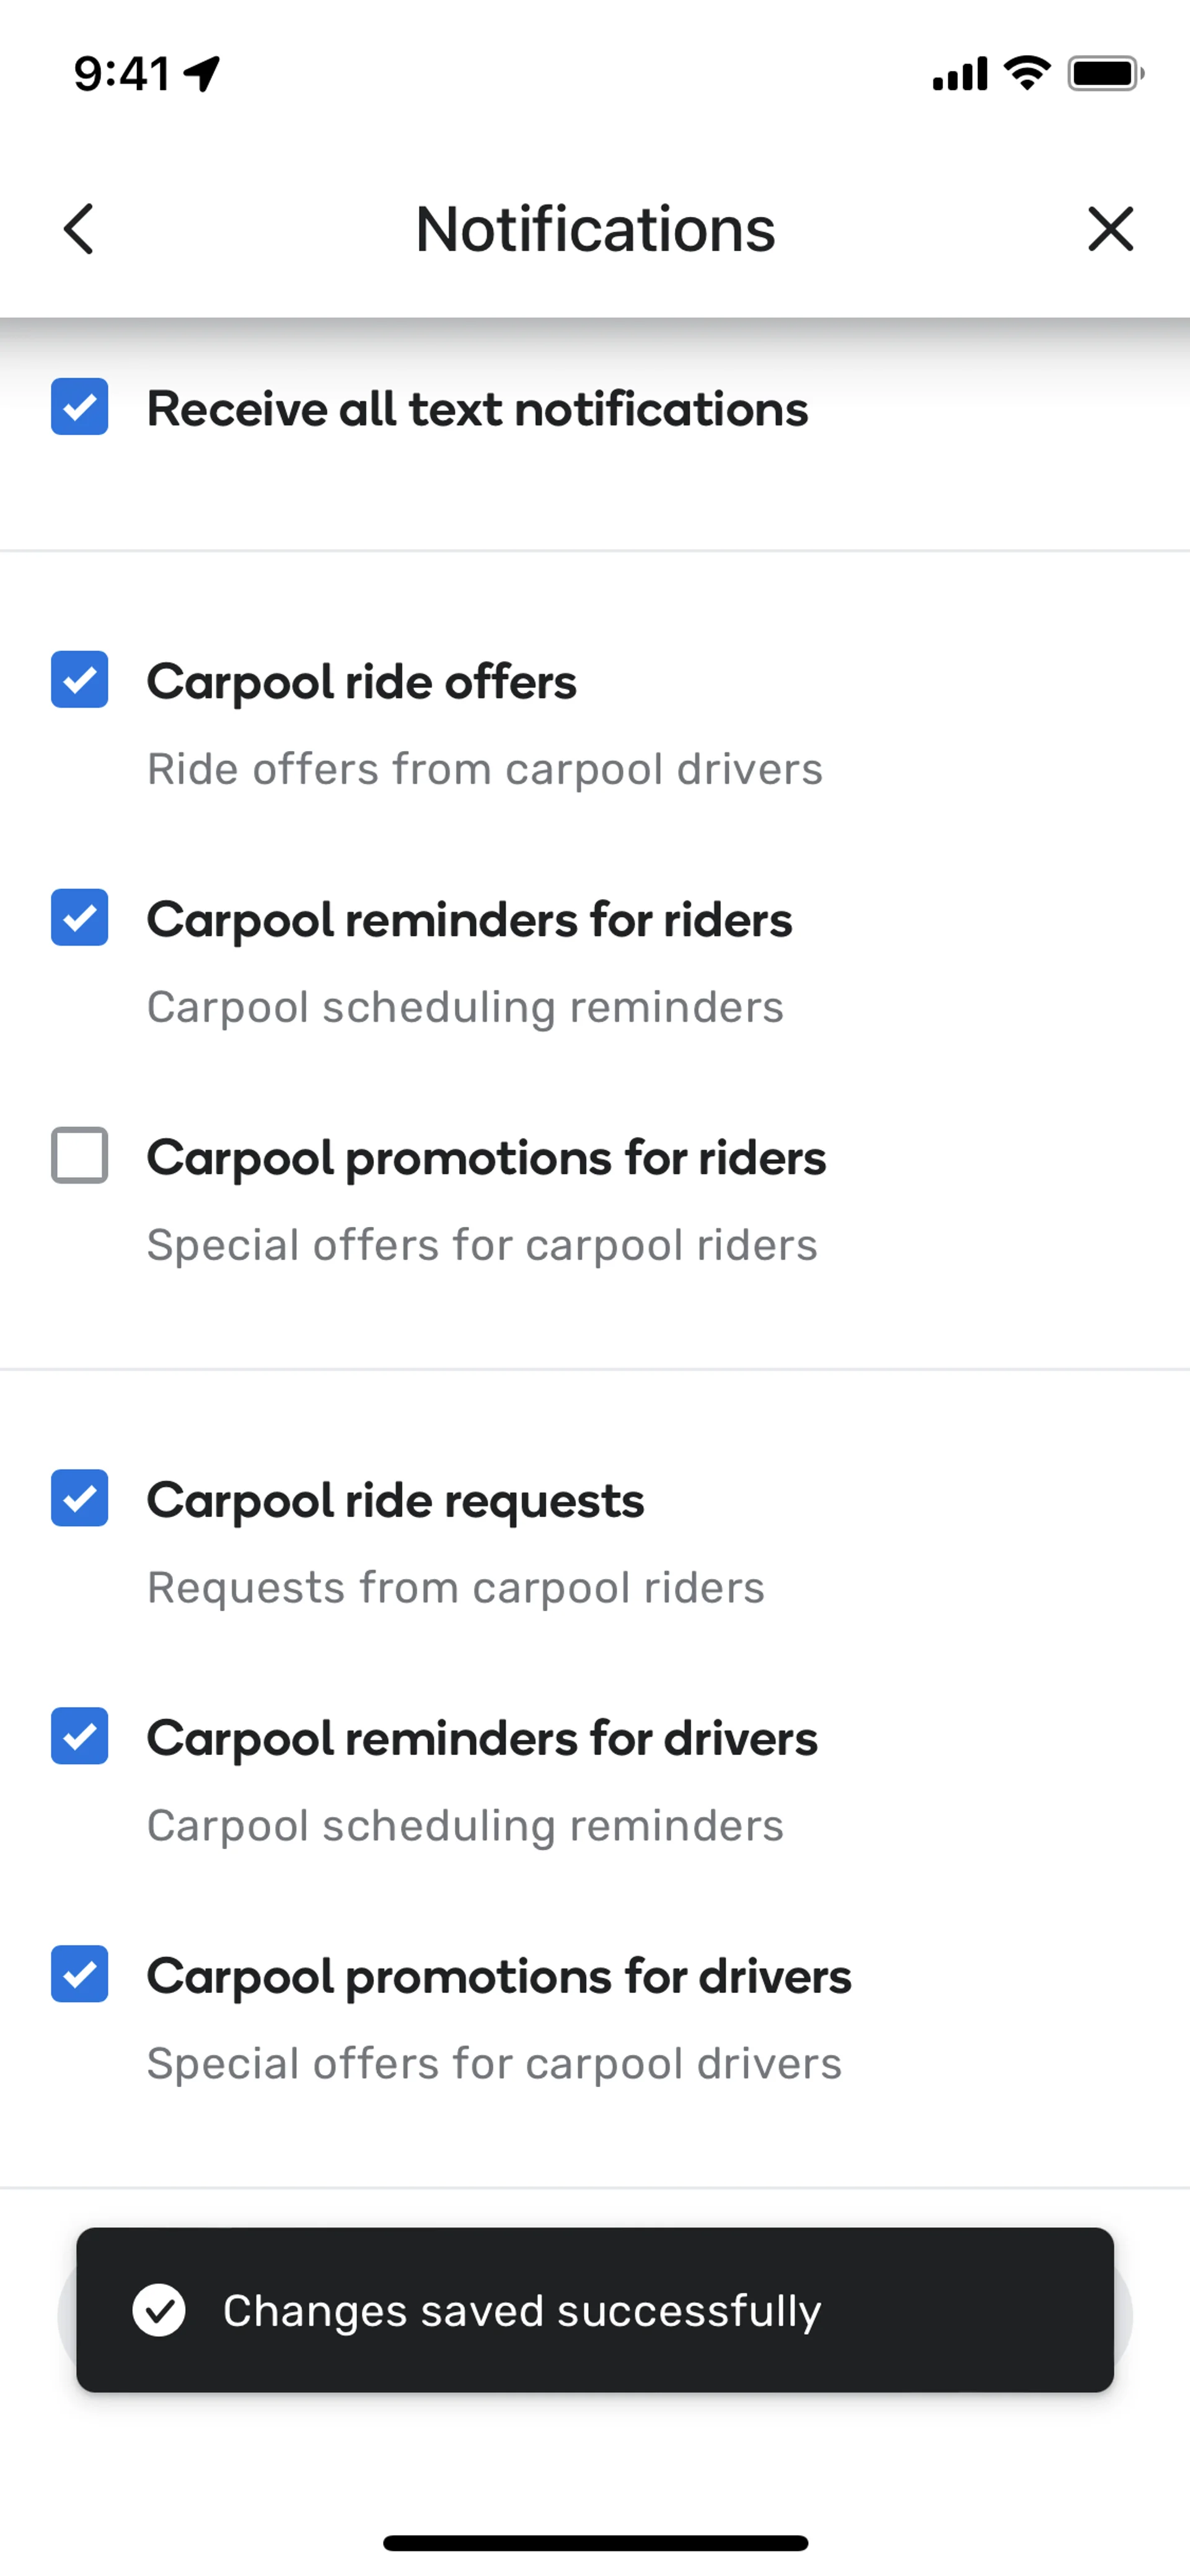The width and height of the screenshot is (1190, 2576).
Task: Disable Carpool promotions for drivers checkbox
Action: (80, 1974)
